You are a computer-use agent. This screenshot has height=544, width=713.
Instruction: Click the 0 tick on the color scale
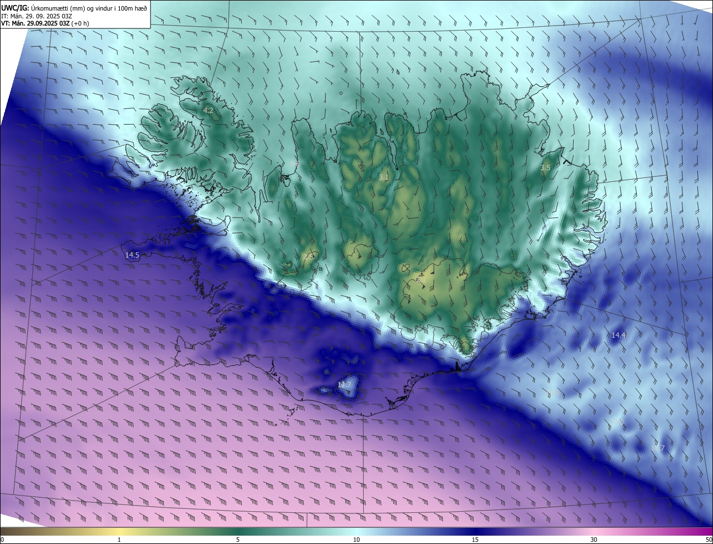[2, 540]
